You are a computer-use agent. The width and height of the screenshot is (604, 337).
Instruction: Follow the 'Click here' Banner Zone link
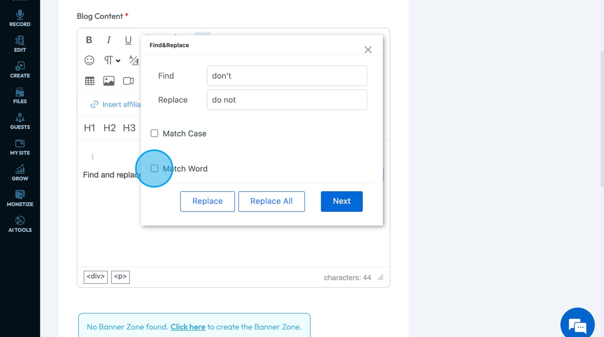(188, 327)
